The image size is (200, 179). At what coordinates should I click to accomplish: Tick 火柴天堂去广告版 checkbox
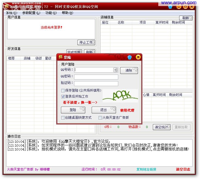point(100,118)
